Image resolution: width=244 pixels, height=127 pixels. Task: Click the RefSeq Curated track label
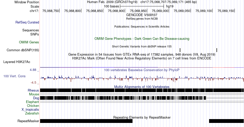(27, 22)
